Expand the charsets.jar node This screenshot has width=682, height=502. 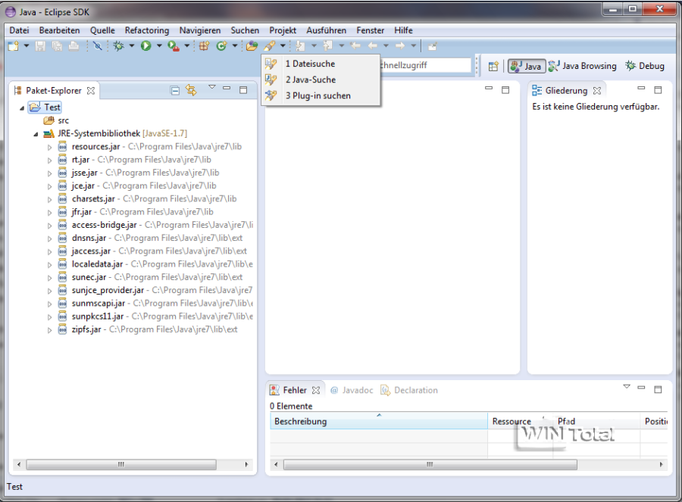[49, 199]
